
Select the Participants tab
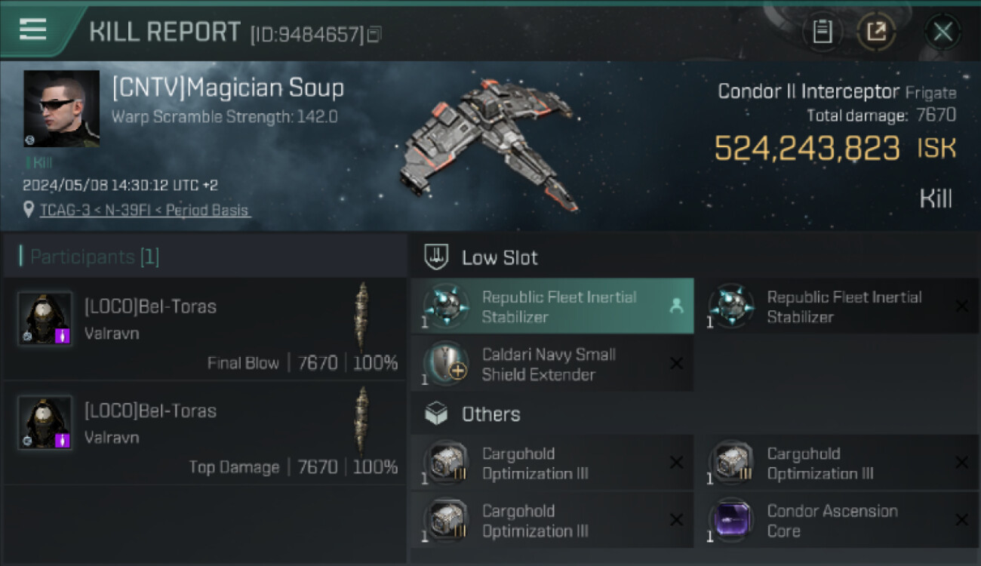(x=94, y=257)
